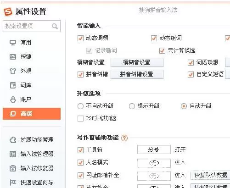Disable 拼音纠错 checkbox
Screen dimensions: 230x188
[80, 74]
